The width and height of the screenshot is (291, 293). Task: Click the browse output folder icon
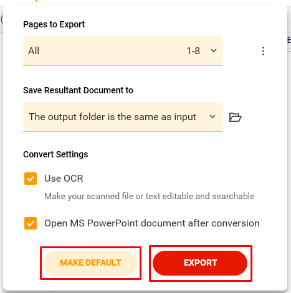pyautogui.click(x=235, y=117)
